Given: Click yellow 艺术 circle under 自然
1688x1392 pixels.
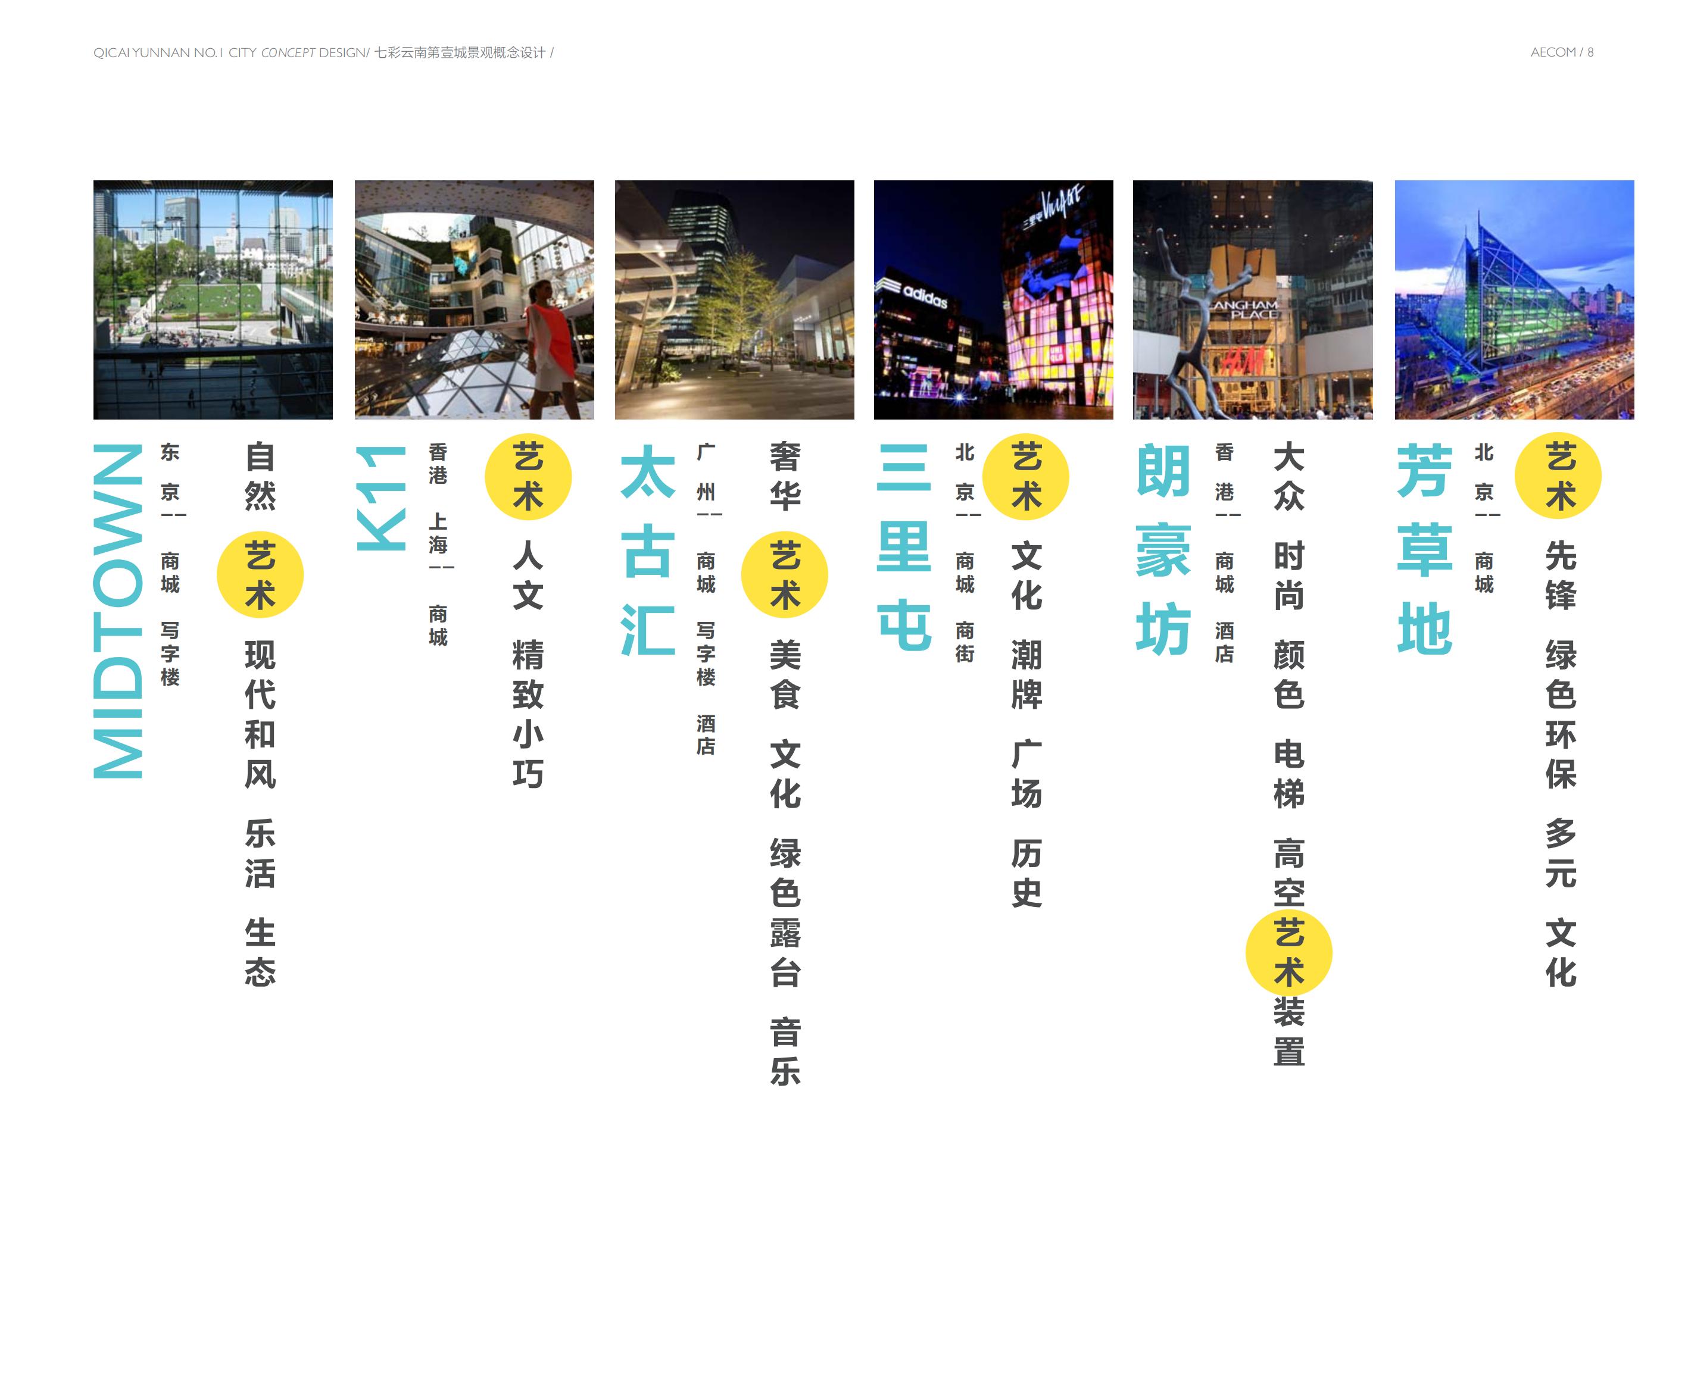Looking at the screenshot, I should pyautogui.click(x=260, y=575).
